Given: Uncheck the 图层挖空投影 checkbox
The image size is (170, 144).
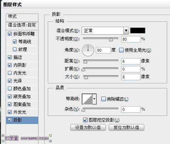Looking at the screenshot, I should [85, 120].
